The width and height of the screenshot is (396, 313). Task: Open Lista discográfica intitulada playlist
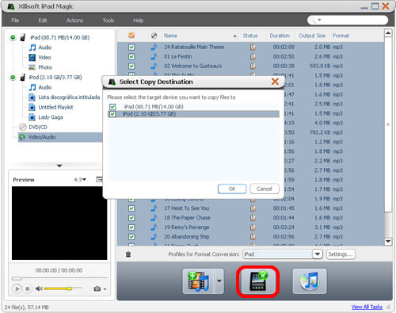69,97
